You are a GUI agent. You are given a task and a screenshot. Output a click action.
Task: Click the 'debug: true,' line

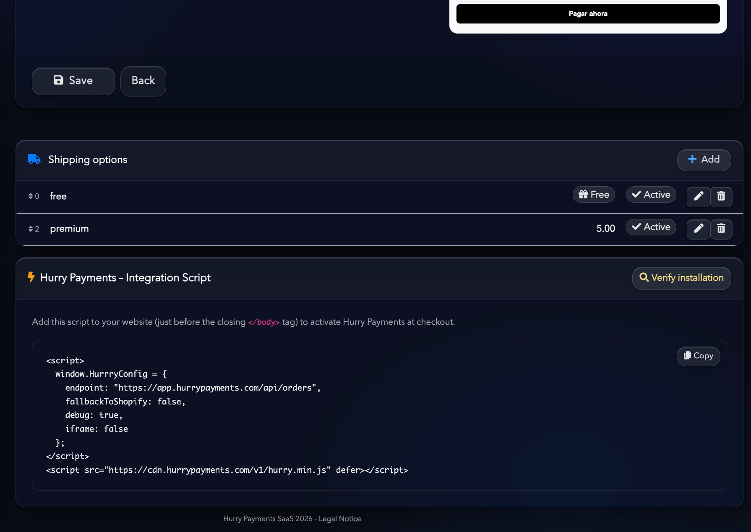coord(94,415)
